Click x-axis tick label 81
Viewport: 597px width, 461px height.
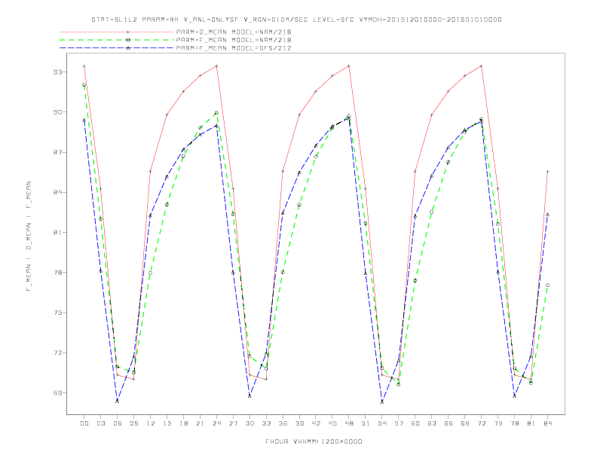(531, 423)
